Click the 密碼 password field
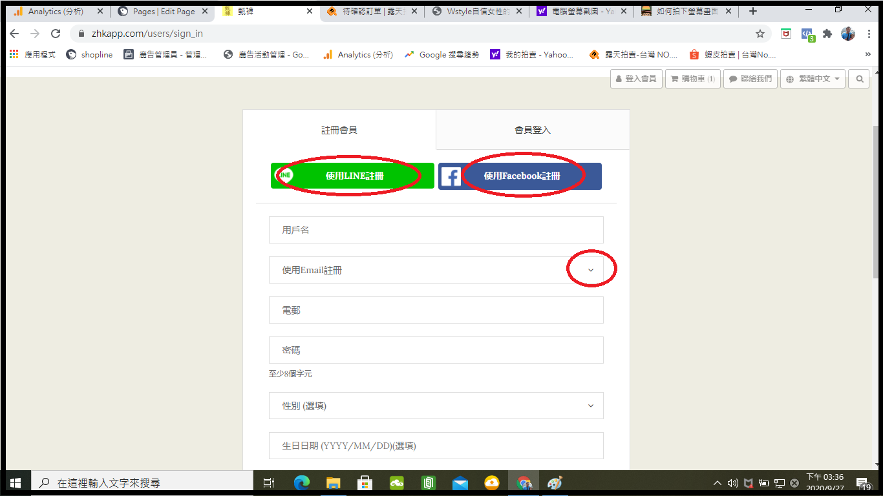The height and width of the screenshot is (496, 883). tap(436, 350)
